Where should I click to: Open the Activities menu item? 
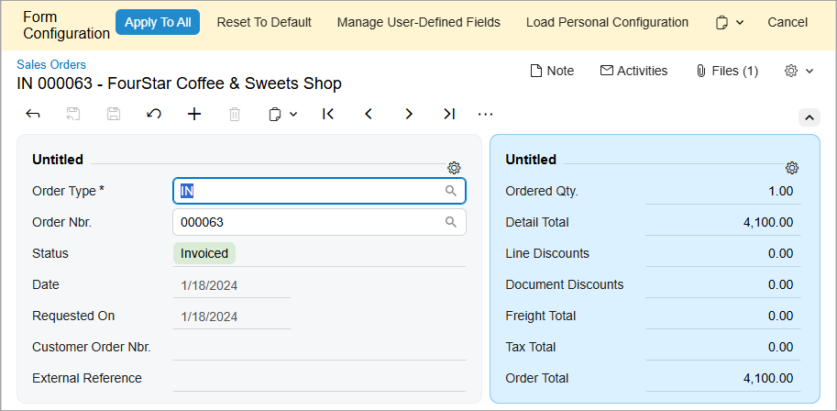pos(633,71)
